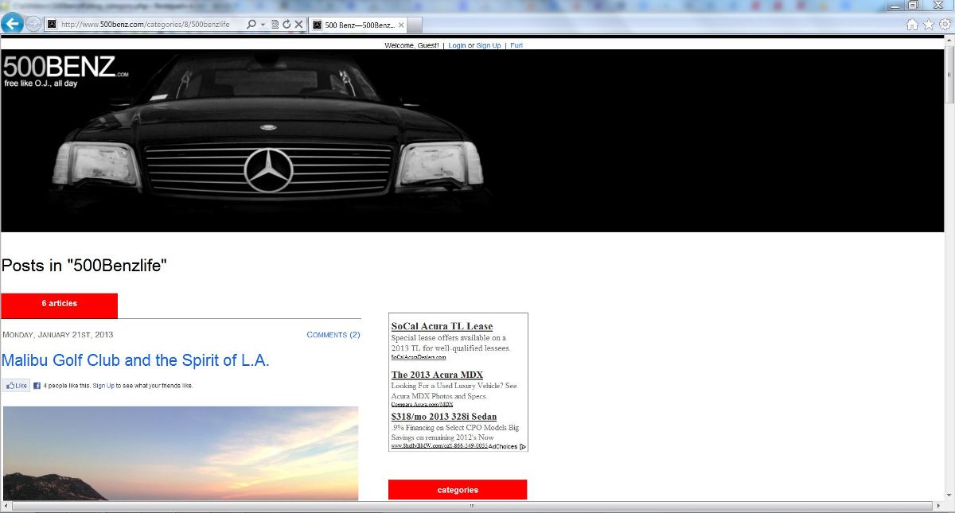Click the site favicon in the address bar

coord(53,25)
